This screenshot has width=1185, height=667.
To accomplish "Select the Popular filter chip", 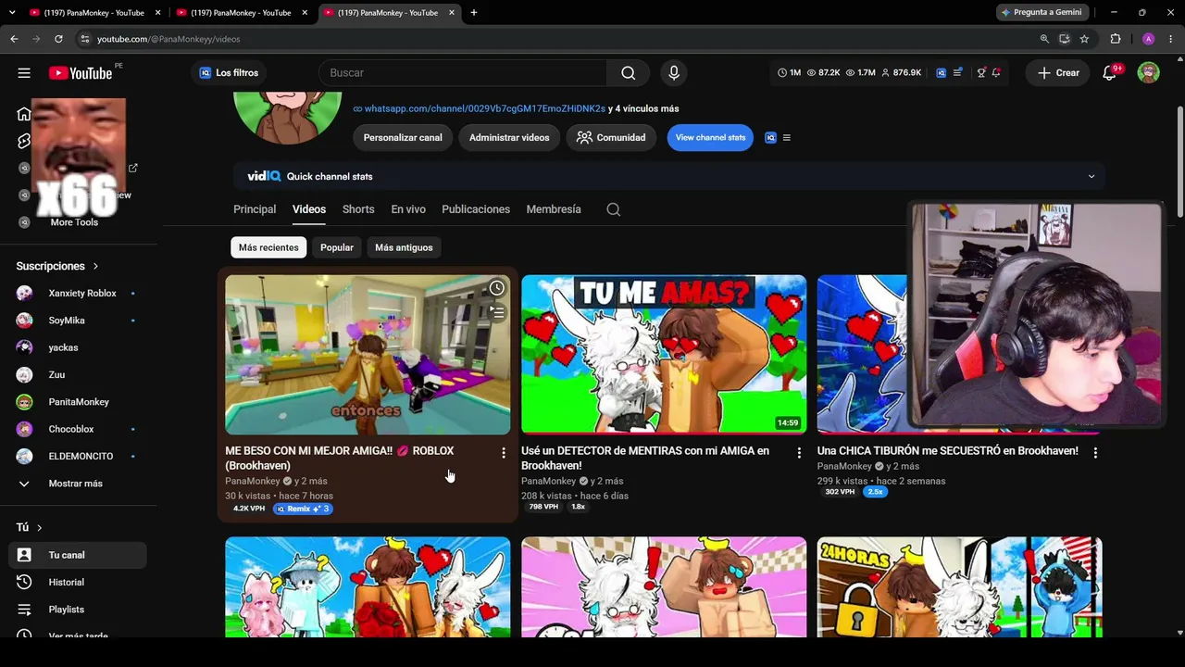I will (x=337, y=247).
